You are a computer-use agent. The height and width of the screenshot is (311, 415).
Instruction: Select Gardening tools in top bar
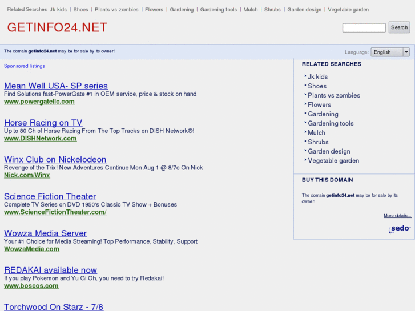(219, 10)
